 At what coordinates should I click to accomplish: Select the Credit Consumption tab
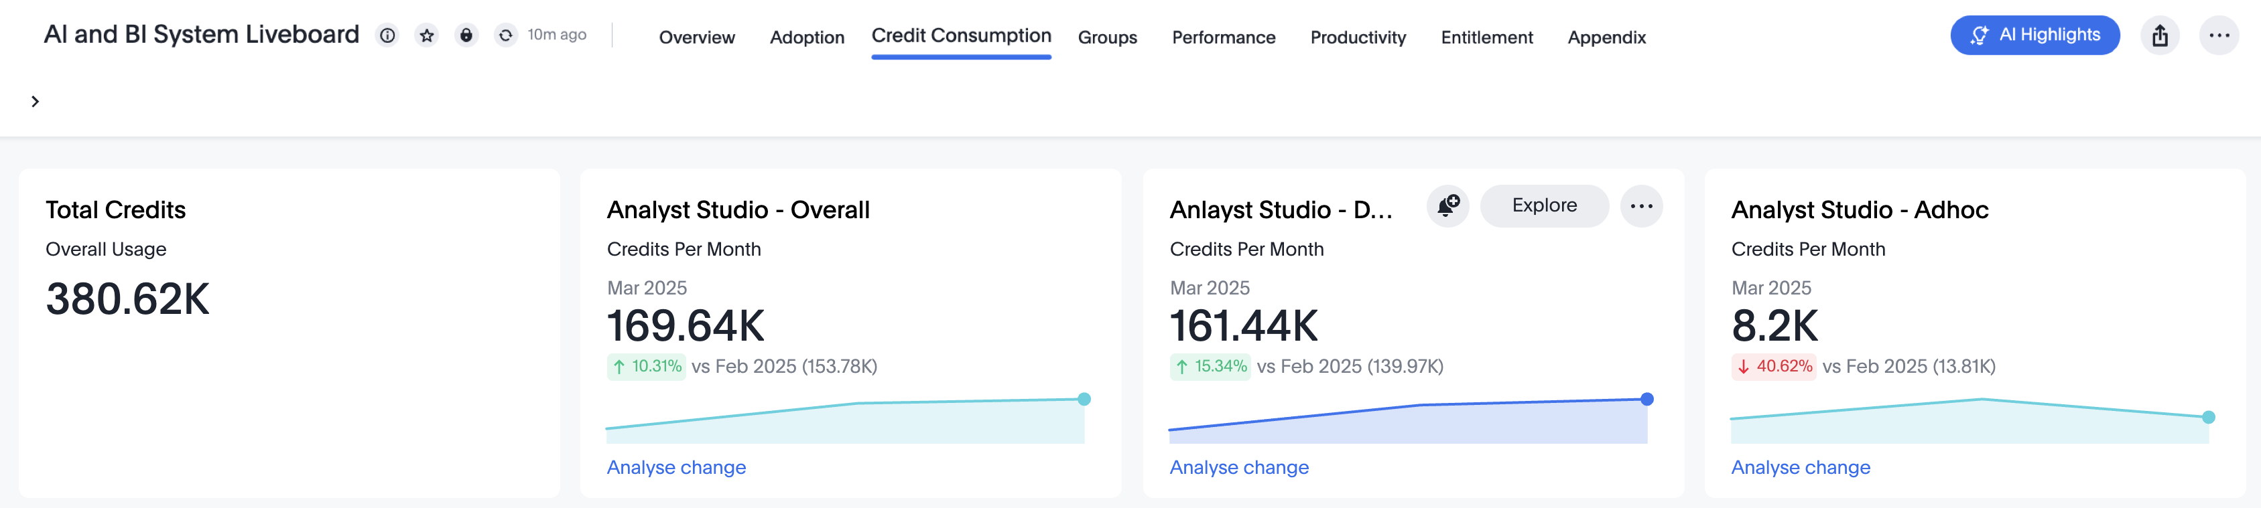[x=961, y=36]
